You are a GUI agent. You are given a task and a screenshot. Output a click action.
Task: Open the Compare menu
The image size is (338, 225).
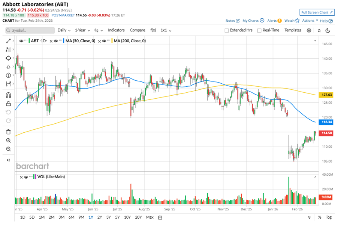pos(137,30)
